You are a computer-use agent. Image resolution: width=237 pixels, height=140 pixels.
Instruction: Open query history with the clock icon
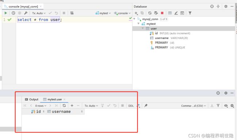click(13, 13)
